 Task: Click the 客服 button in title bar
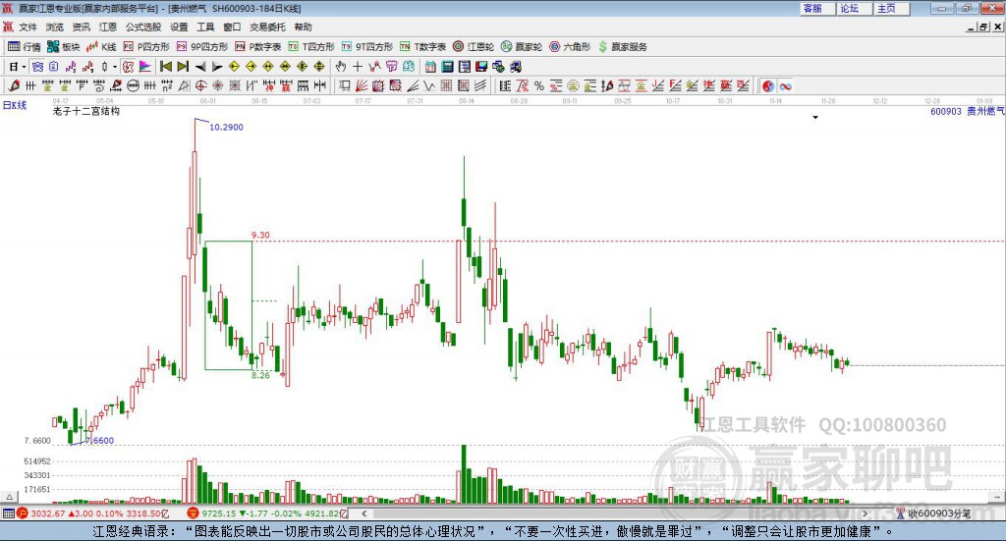[x=816, y=8]
